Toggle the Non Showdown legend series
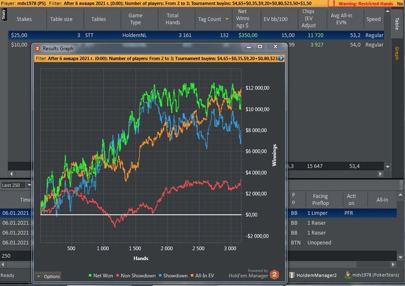Viewport: 405px width, 286px height. coord(136,276)
